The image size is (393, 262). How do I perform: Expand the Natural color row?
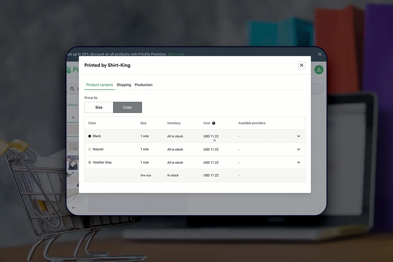click(x=299, y=149)
